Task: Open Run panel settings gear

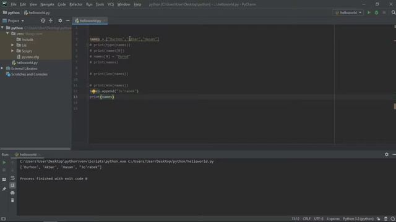Action: [x=386, y=154]
